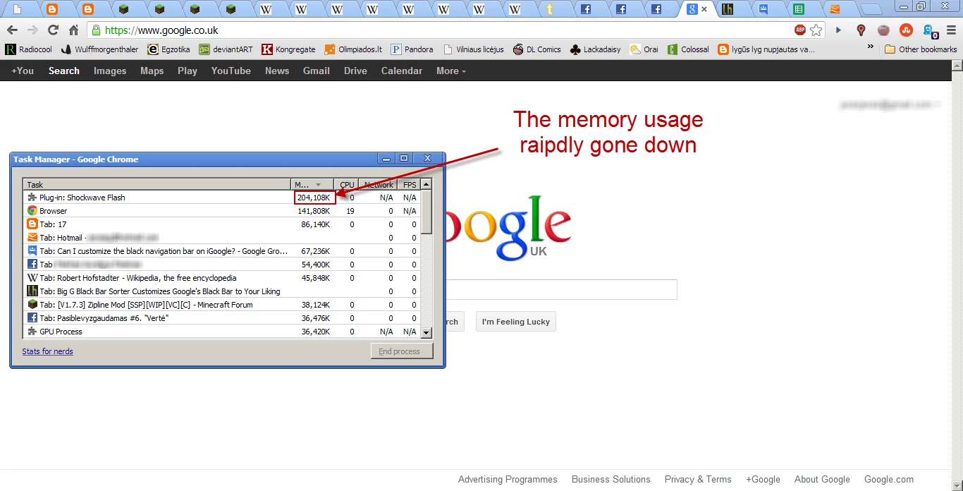Sort by the Memory column header

(x=311, y=185)
